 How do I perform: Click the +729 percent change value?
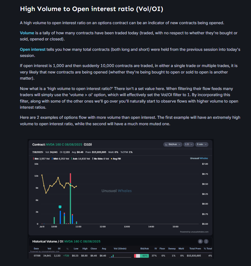[x=66, y=256]
